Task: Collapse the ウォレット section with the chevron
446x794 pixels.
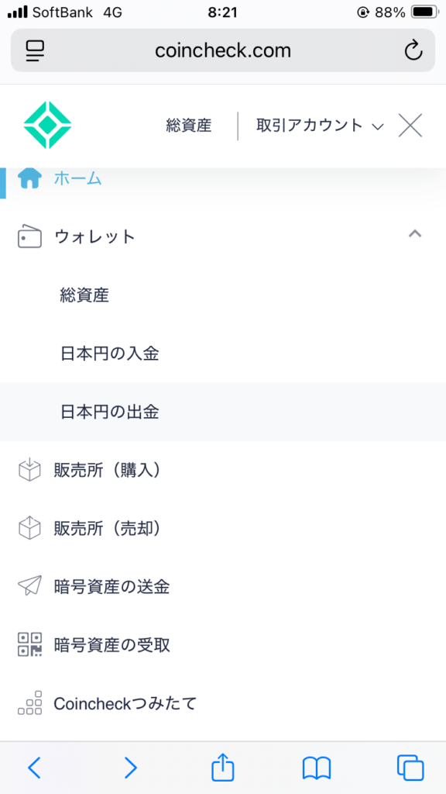Action: tap(415, 233)
